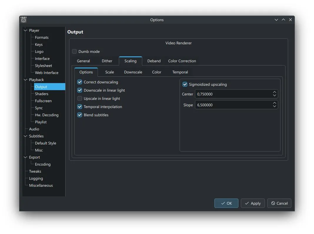This screenshot has width=314, height=234.
Task: Select the Player tree item label
Action: click(34, 31)
